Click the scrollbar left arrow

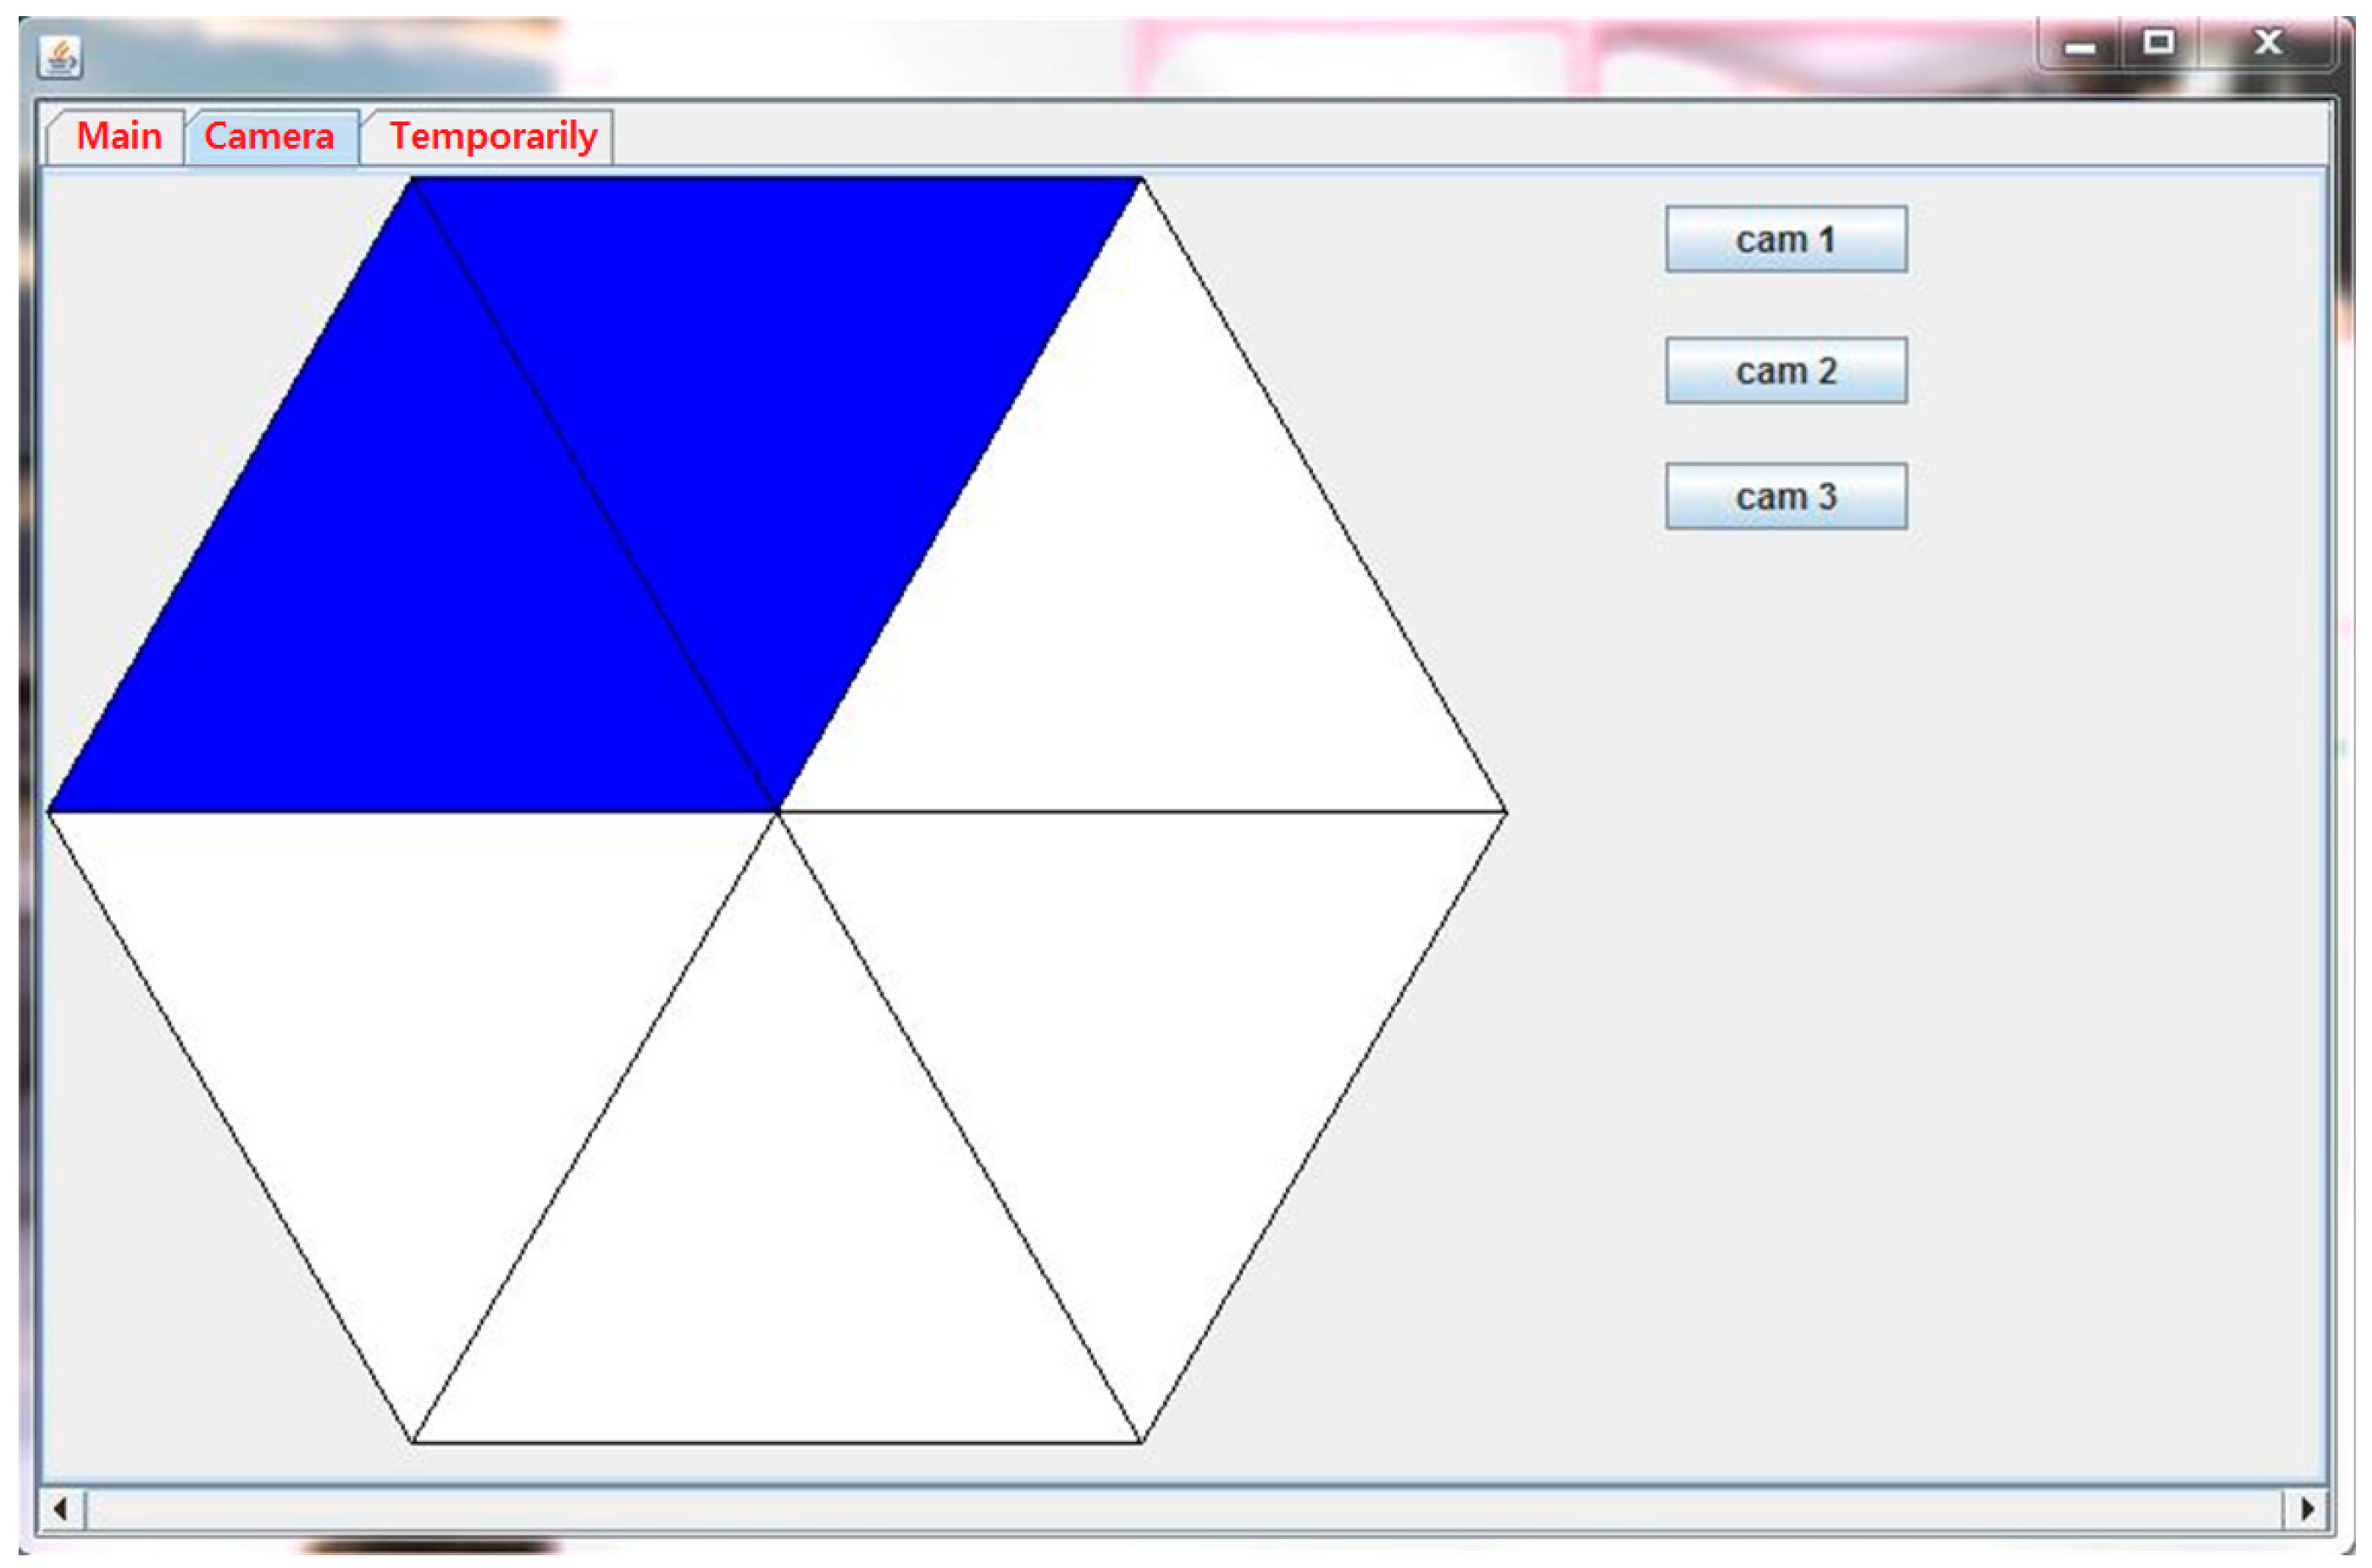(60, 1508)
